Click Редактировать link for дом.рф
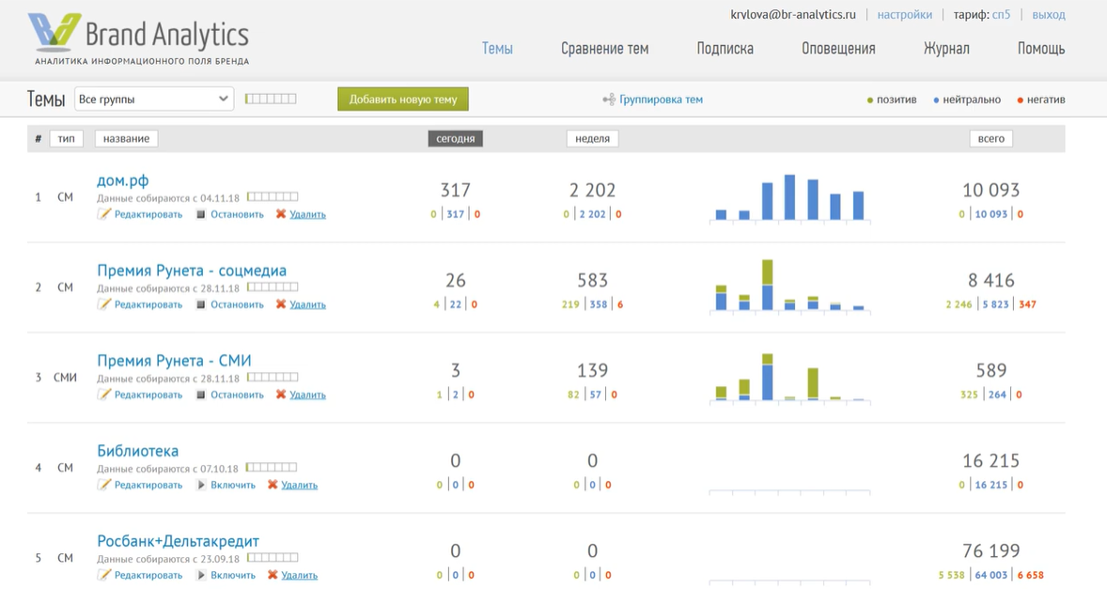Screen dimensions: 1107x589 click(148, 214)
